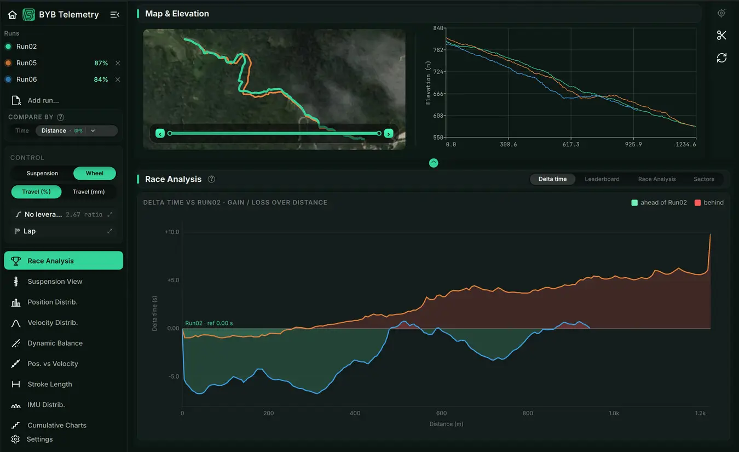Expand the Lap control row

(110, 231)
